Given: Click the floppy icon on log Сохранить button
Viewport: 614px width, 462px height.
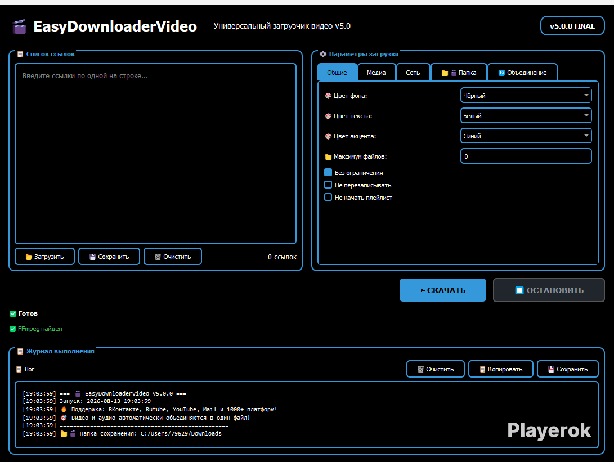Looking at the screenshot, I should 551,369.
